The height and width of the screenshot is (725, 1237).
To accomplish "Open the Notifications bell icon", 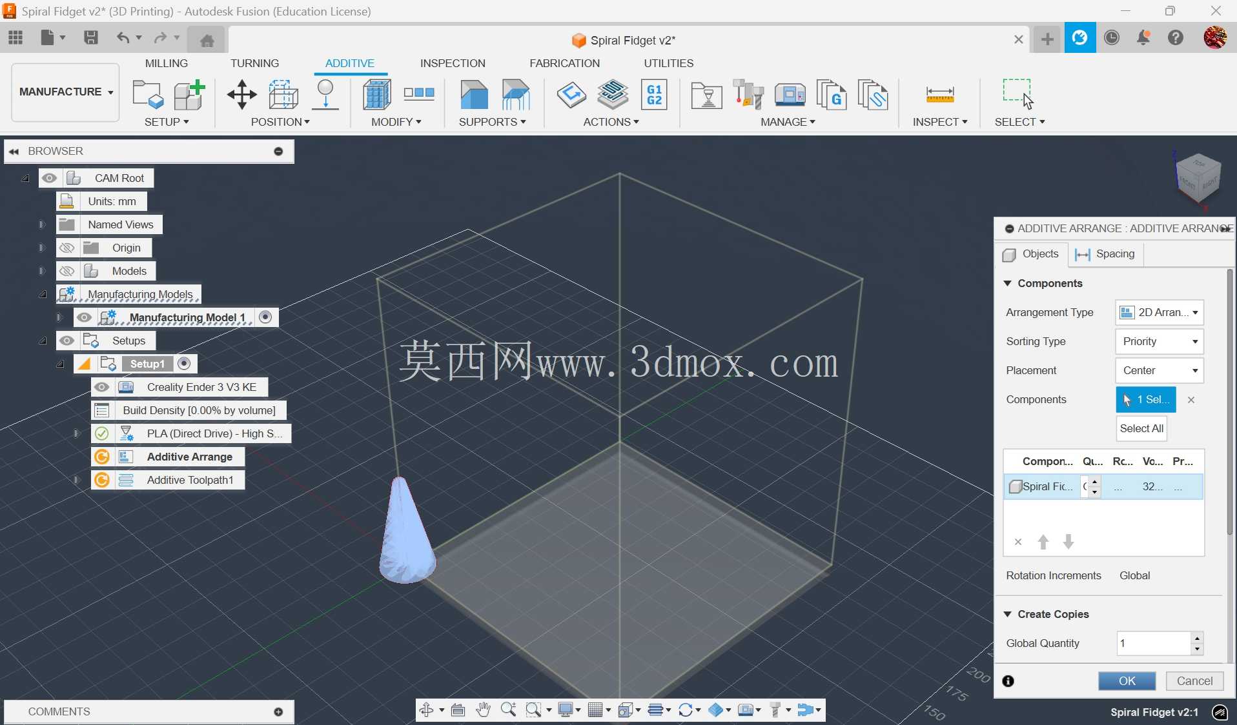I will pos(1143,38).
